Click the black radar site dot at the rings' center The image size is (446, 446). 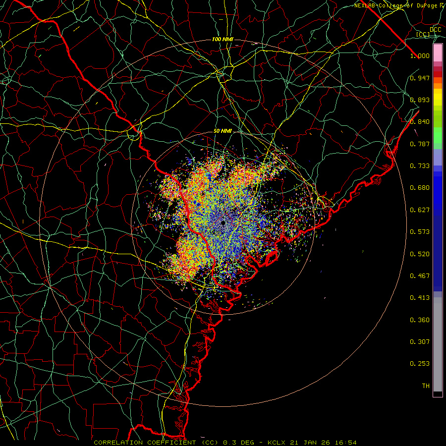click(223, 223)
